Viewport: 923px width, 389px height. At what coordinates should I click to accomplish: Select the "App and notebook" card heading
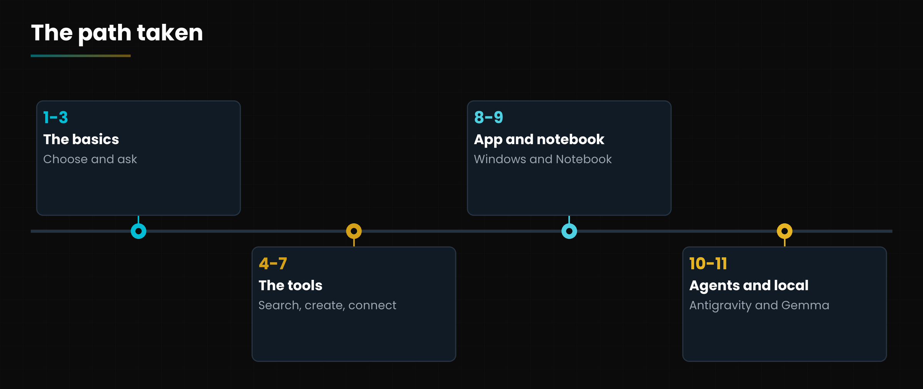coord(539,140)
